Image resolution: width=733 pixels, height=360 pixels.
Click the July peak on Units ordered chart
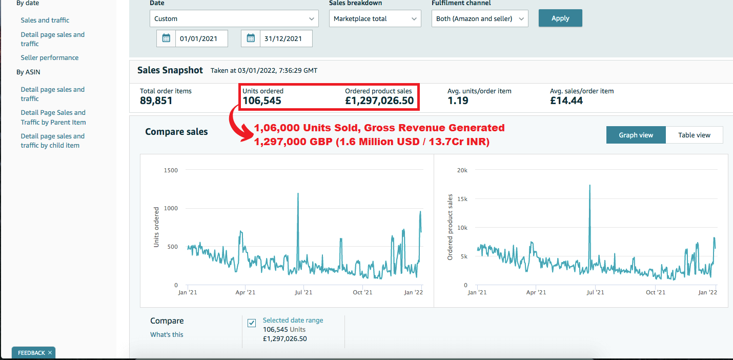298,194
